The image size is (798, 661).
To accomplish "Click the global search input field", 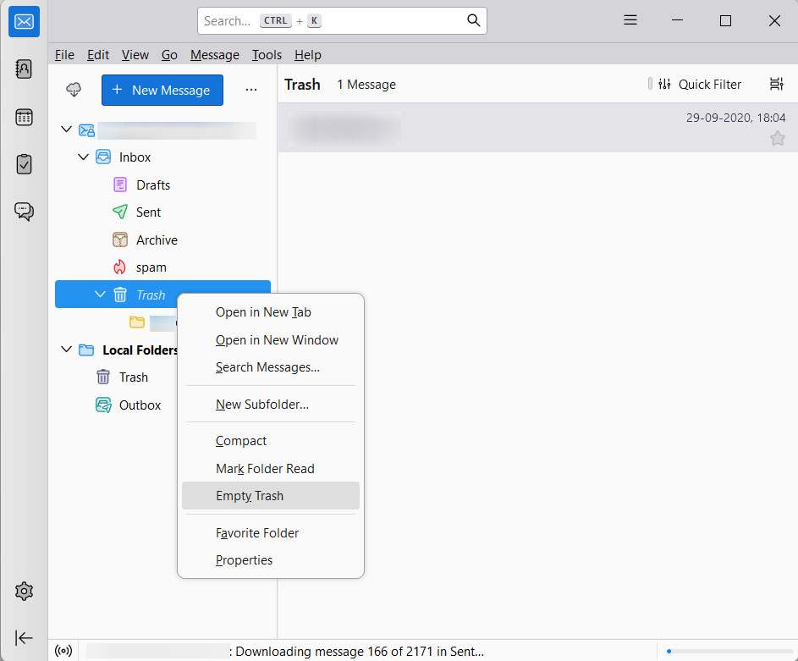I will (334, 20).
